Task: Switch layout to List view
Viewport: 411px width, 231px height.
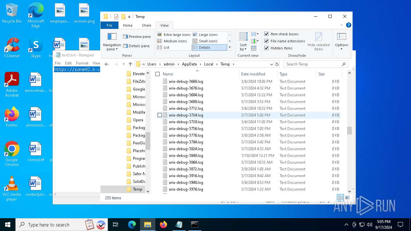Action: (163, 47)
